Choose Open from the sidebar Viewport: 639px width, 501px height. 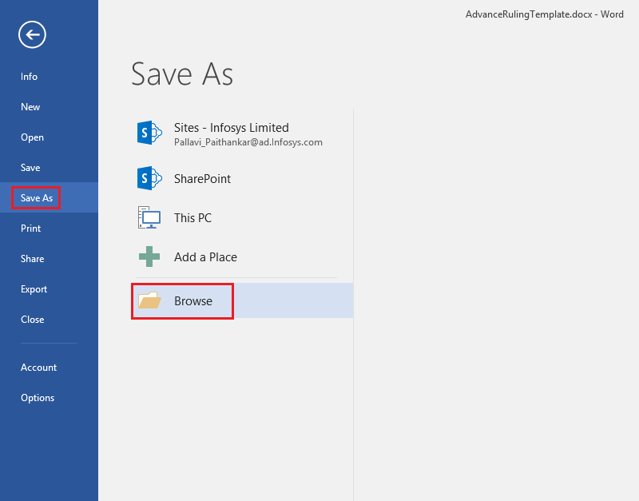[x=49, y=137]
